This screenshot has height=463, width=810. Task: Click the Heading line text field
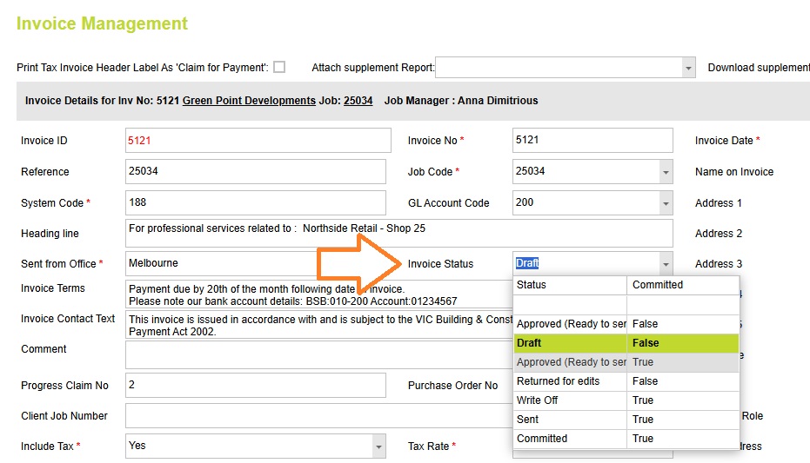399,233
